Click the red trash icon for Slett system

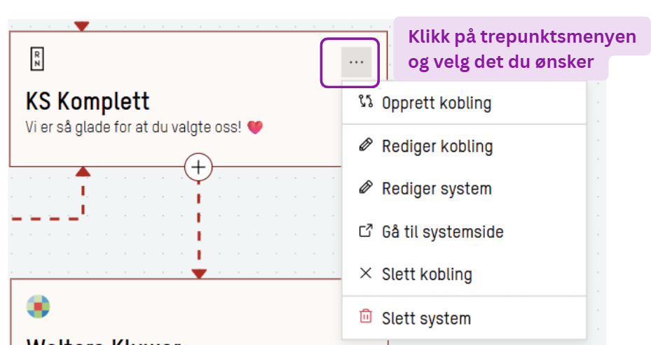click(x=365, y=317)
